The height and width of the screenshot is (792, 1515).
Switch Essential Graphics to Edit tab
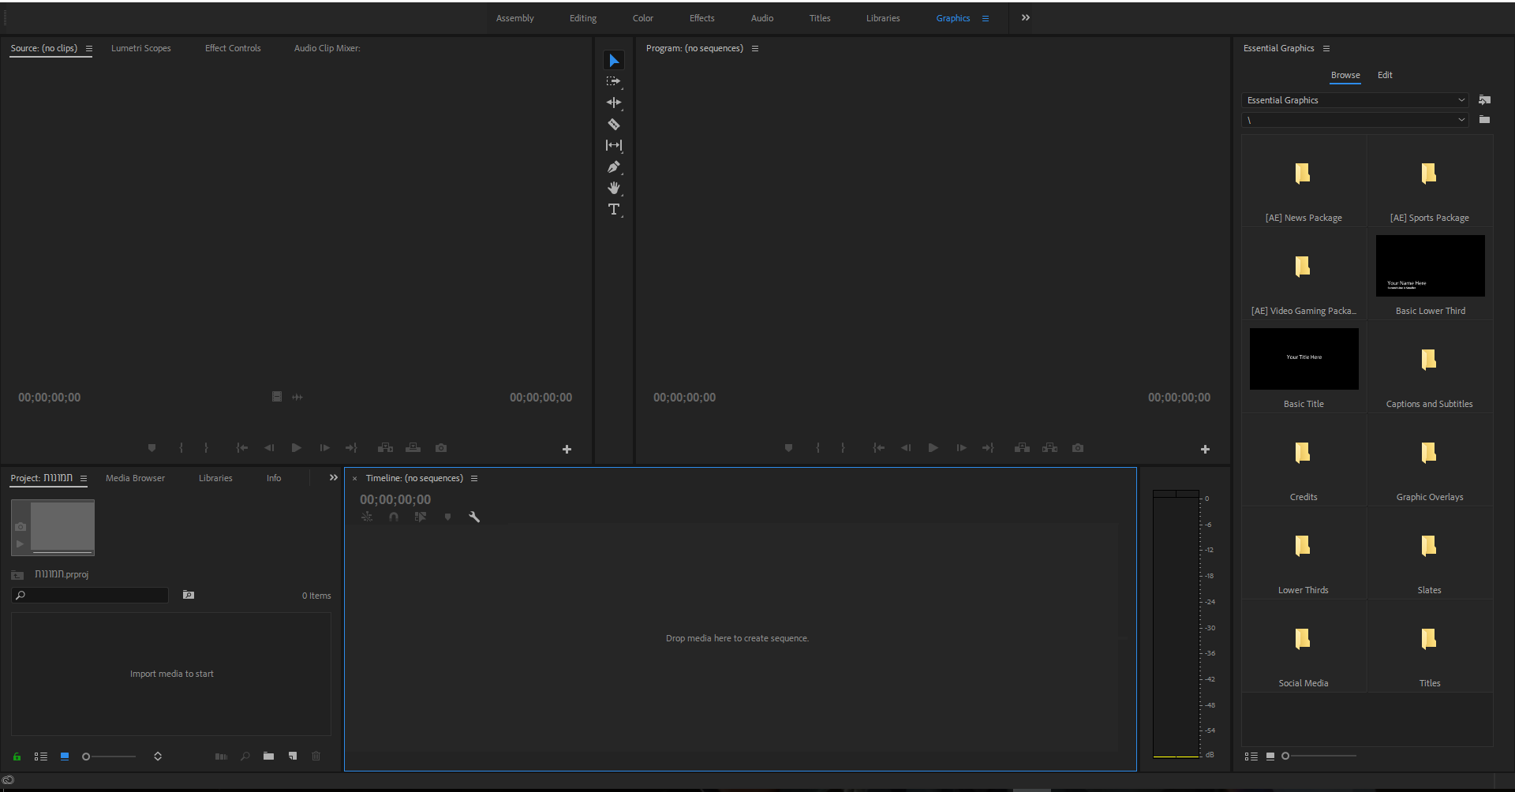pyautogui.click(x=1385, y=75)
